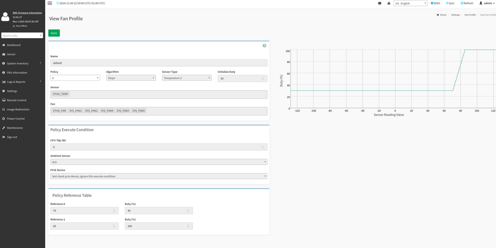Click the SYS_FAN5 tag
The height and width of the screenshot is (248, 496).
[138, 111]
